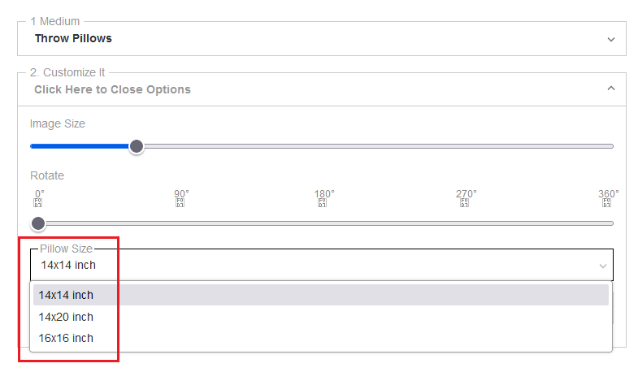Click the blue filled Image Size track

pyautogui.click(x=81, y=146)
